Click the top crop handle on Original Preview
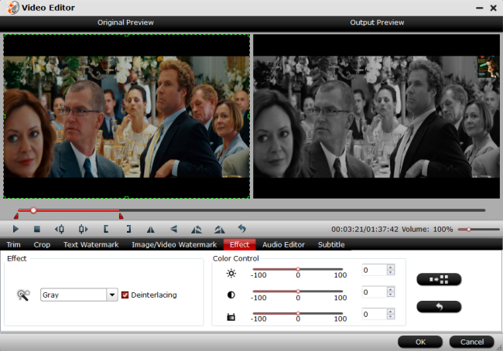503x351 pixels. [x=126, y=35]
